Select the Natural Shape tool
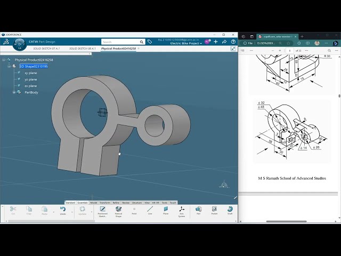This screenshot has width=341, height=256. point(118,212)
